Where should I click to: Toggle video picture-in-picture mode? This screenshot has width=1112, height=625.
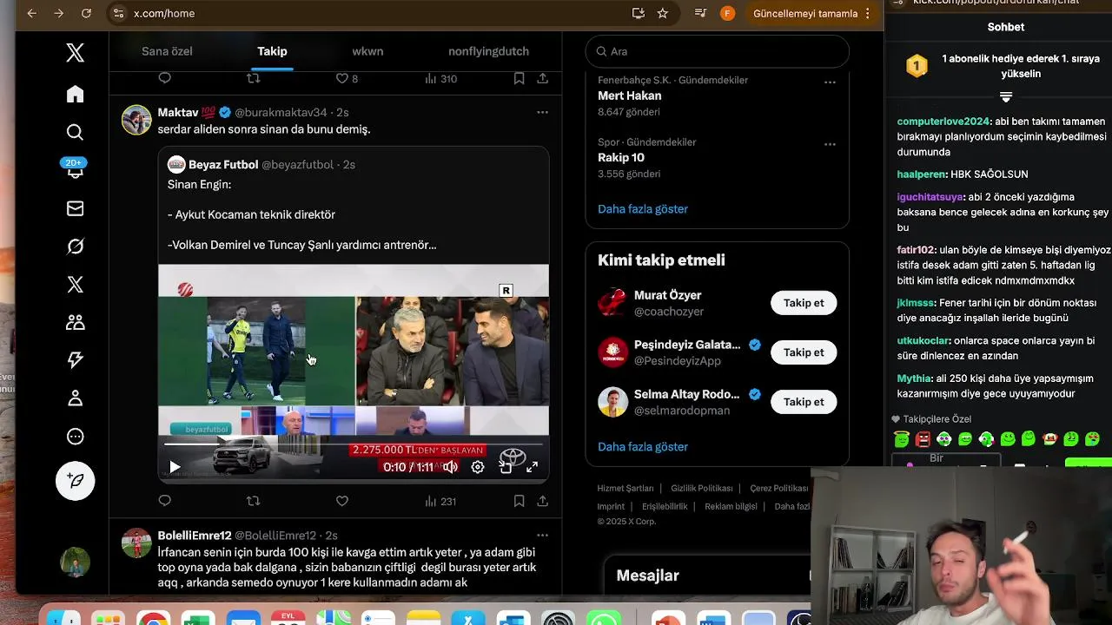(x=506, y=467)
